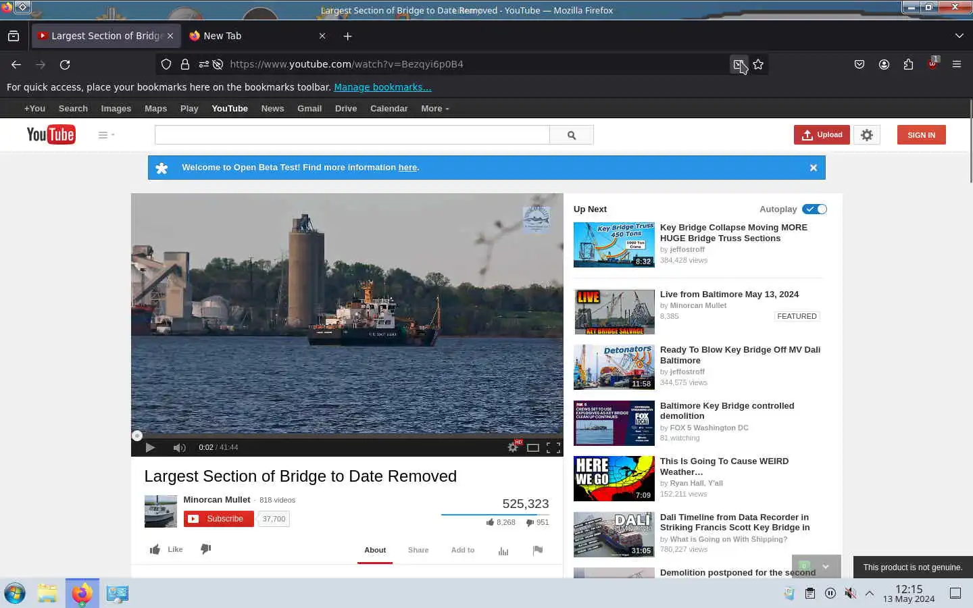Viewport: 973px width, 608px height.
Task: Switch to the New Tab tab
Action: (x=257, y=36)
